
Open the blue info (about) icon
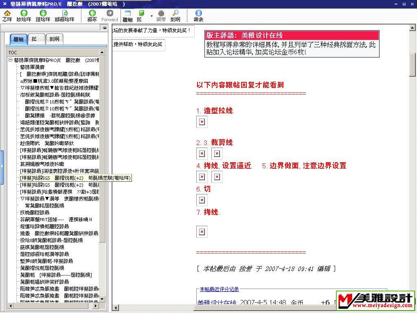[x=198, y=16]
